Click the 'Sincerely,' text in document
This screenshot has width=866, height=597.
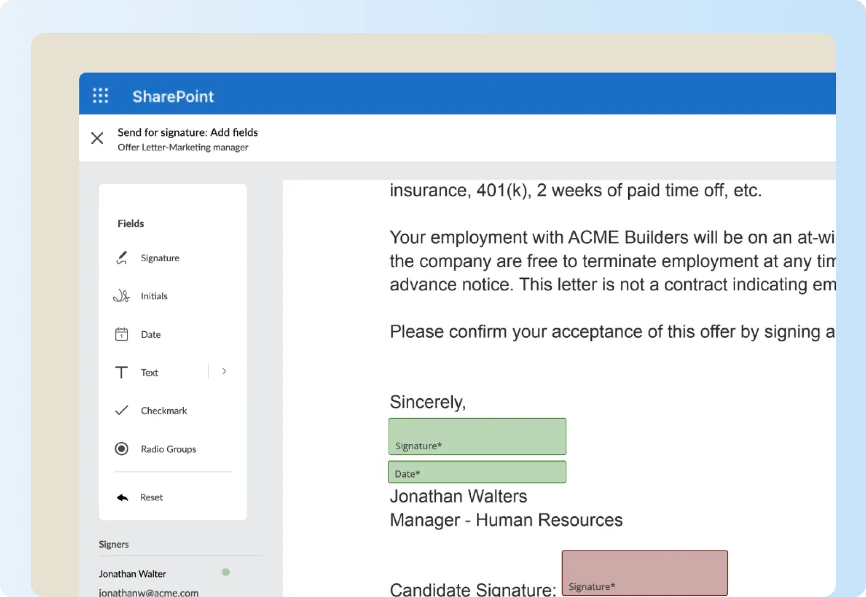pyautogui.click(x=428, y=402)
